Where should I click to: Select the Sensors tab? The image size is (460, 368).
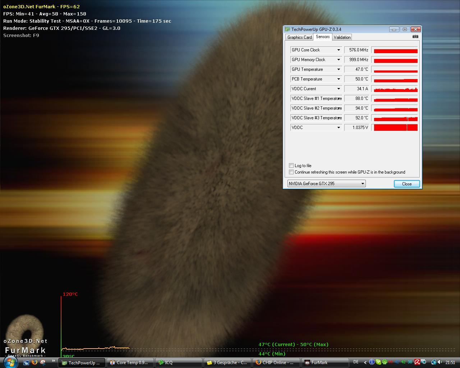(x=323, y=37)
